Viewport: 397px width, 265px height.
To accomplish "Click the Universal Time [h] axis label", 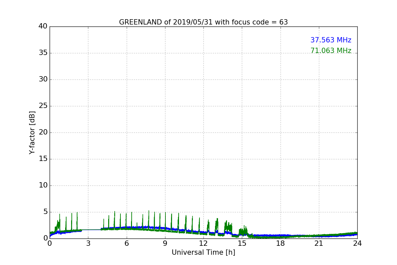I will (x=203, y=252).
